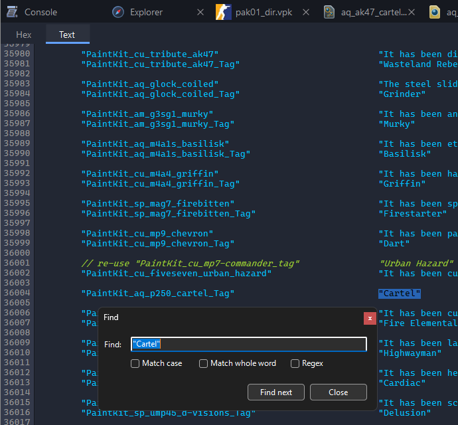The width and height of the screenshot is (458, 425).
Task: Enable the Match case checkbox
Action: coord(135,364)
